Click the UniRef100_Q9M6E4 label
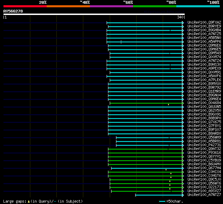The image size is (223, 204). tap(204, 99)
